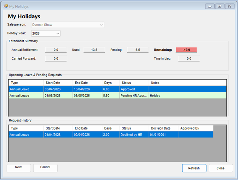Click the Pending value 5.5 field

(x=138, y=50)
